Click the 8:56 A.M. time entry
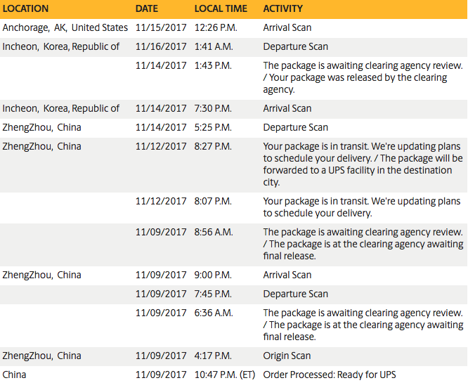 point(214,233)
